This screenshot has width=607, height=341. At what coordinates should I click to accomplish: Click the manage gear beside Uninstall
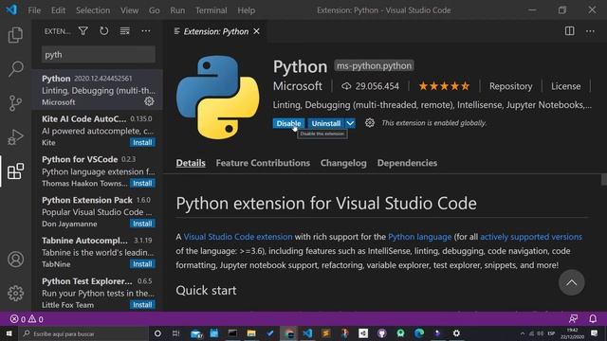(x=370, y=123)
